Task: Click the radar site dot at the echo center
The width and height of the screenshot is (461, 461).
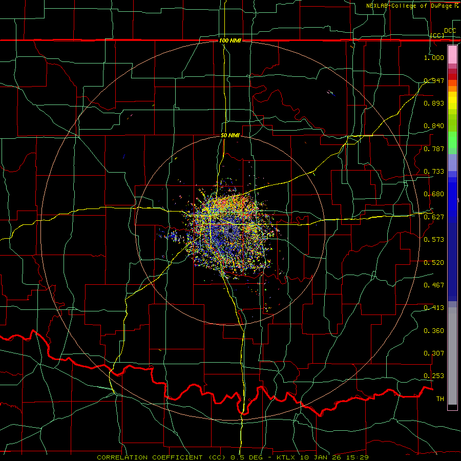Action: point(230,232)
